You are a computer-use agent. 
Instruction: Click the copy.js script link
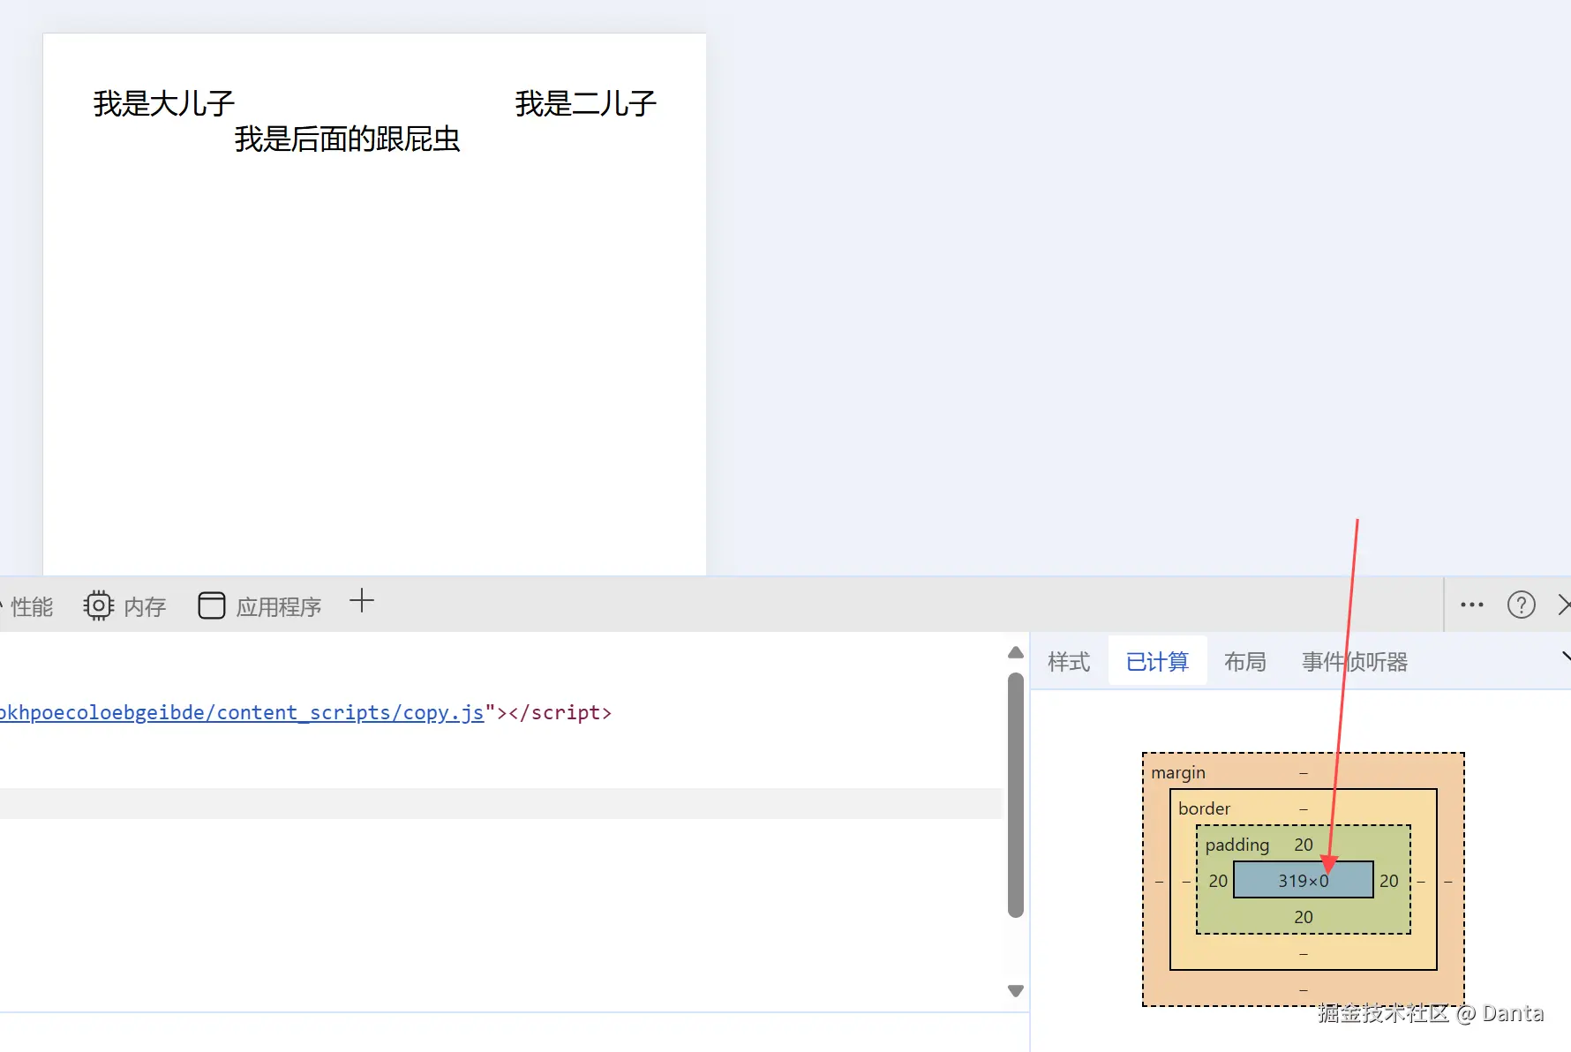click(238, 712)
